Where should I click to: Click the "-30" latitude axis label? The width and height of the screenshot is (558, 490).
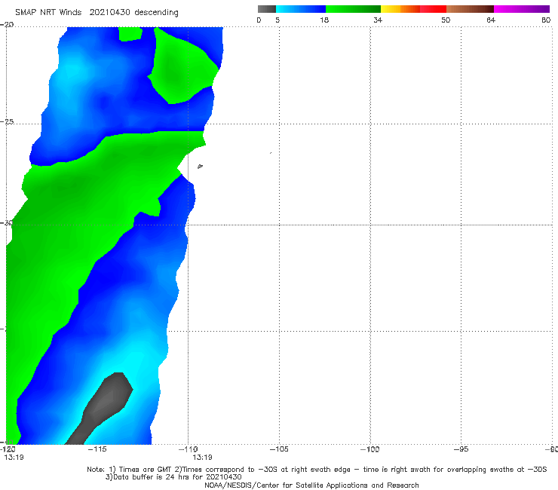7,223
